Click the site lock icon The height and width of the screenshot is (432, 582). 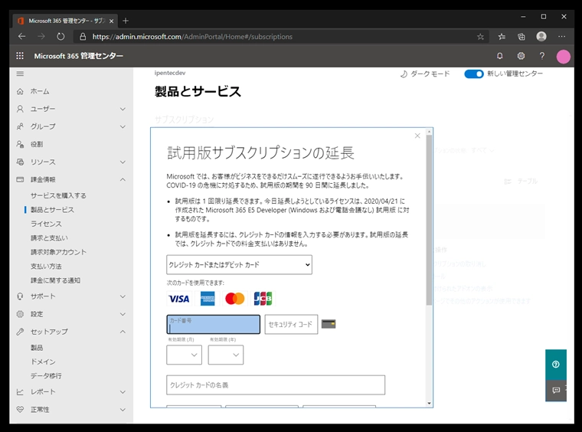tap(83, 36)
